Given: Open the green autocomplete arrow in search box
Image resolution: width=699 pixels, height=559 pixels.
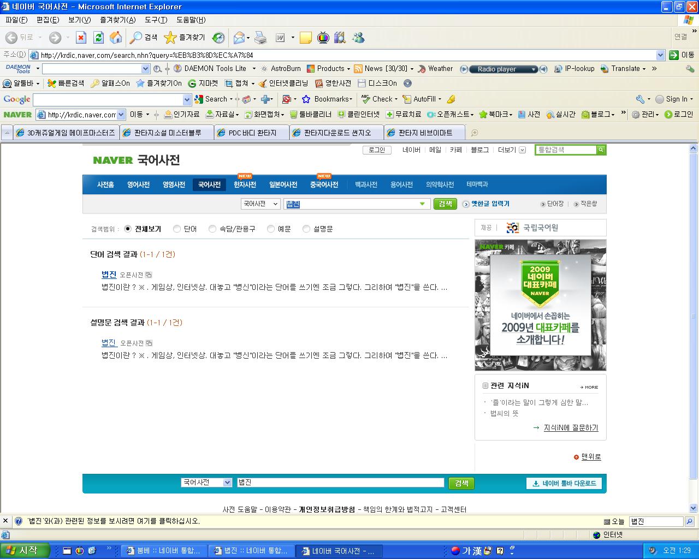Looking at the screenshot, I should [422, 204].
